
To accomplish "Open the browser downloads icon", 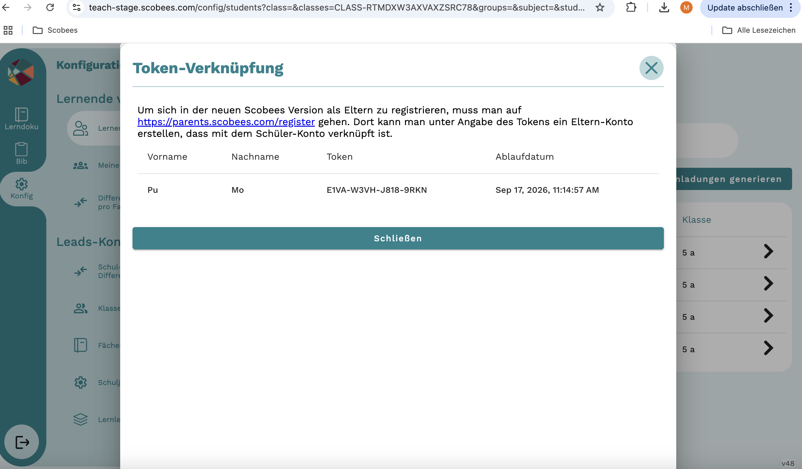I will 664,7.
